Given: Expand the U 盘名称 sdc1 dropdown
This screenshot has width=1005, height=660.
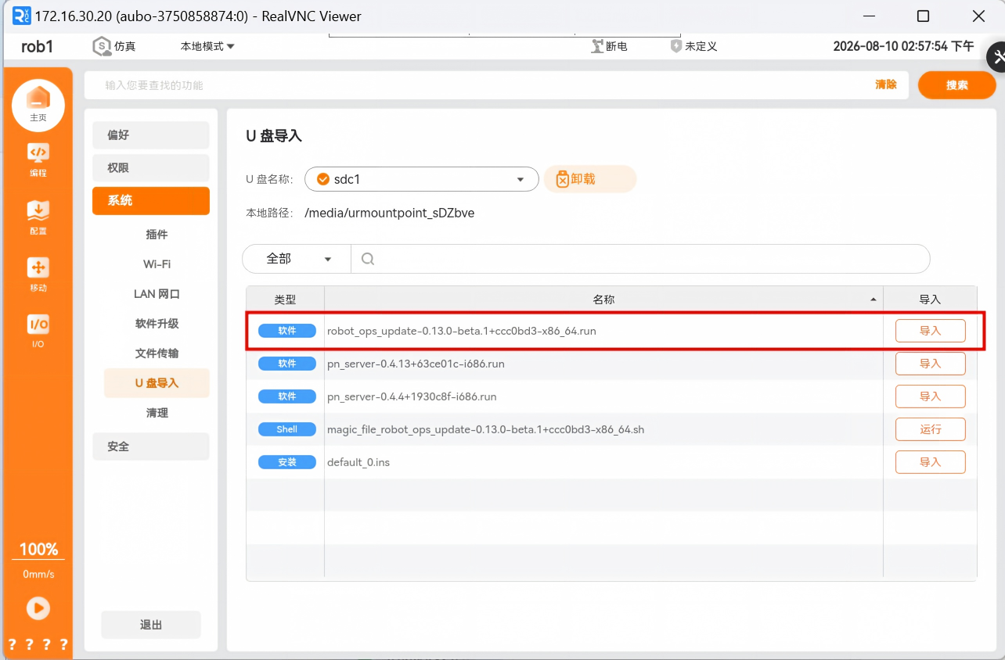Looking at the screenshot, I should click(x=422, y=179).
